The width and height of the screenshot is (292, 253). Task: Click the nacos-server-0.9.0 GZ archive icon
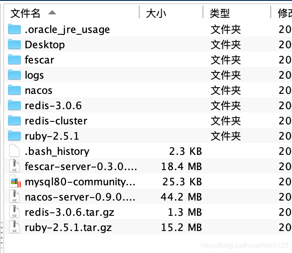pyautogui.click(x=14, y=196)
